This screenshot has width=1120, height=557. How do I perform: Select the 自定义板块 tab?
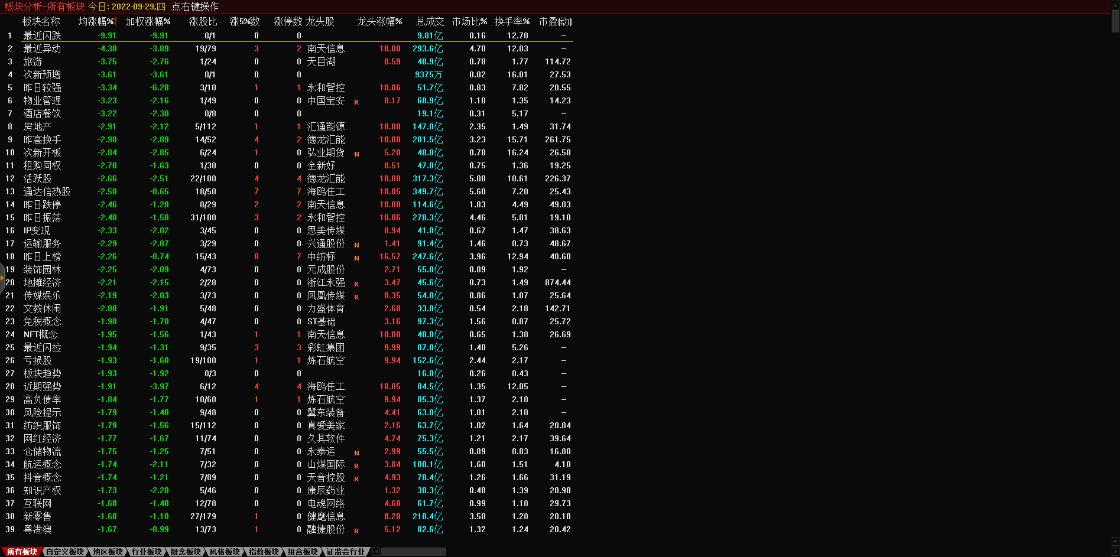click(x=65, y=552)
